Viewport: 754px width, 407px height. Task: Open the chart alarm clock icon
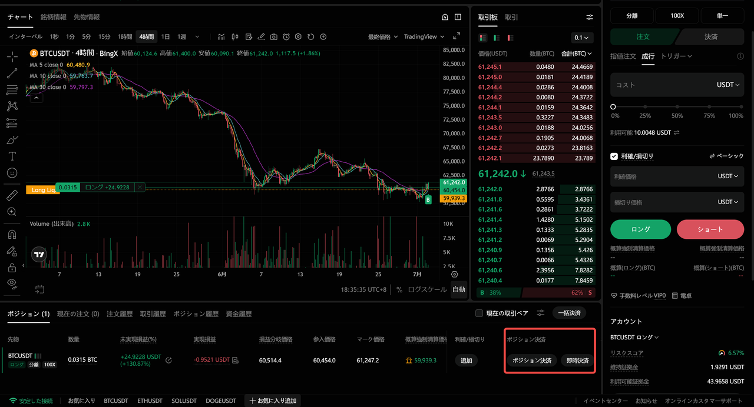[286, 36]
